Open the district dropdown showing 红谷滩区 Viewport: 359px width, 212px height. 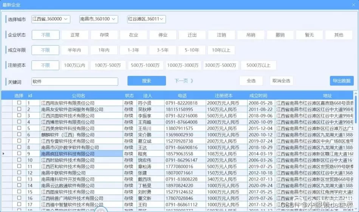tap(146, 19)
